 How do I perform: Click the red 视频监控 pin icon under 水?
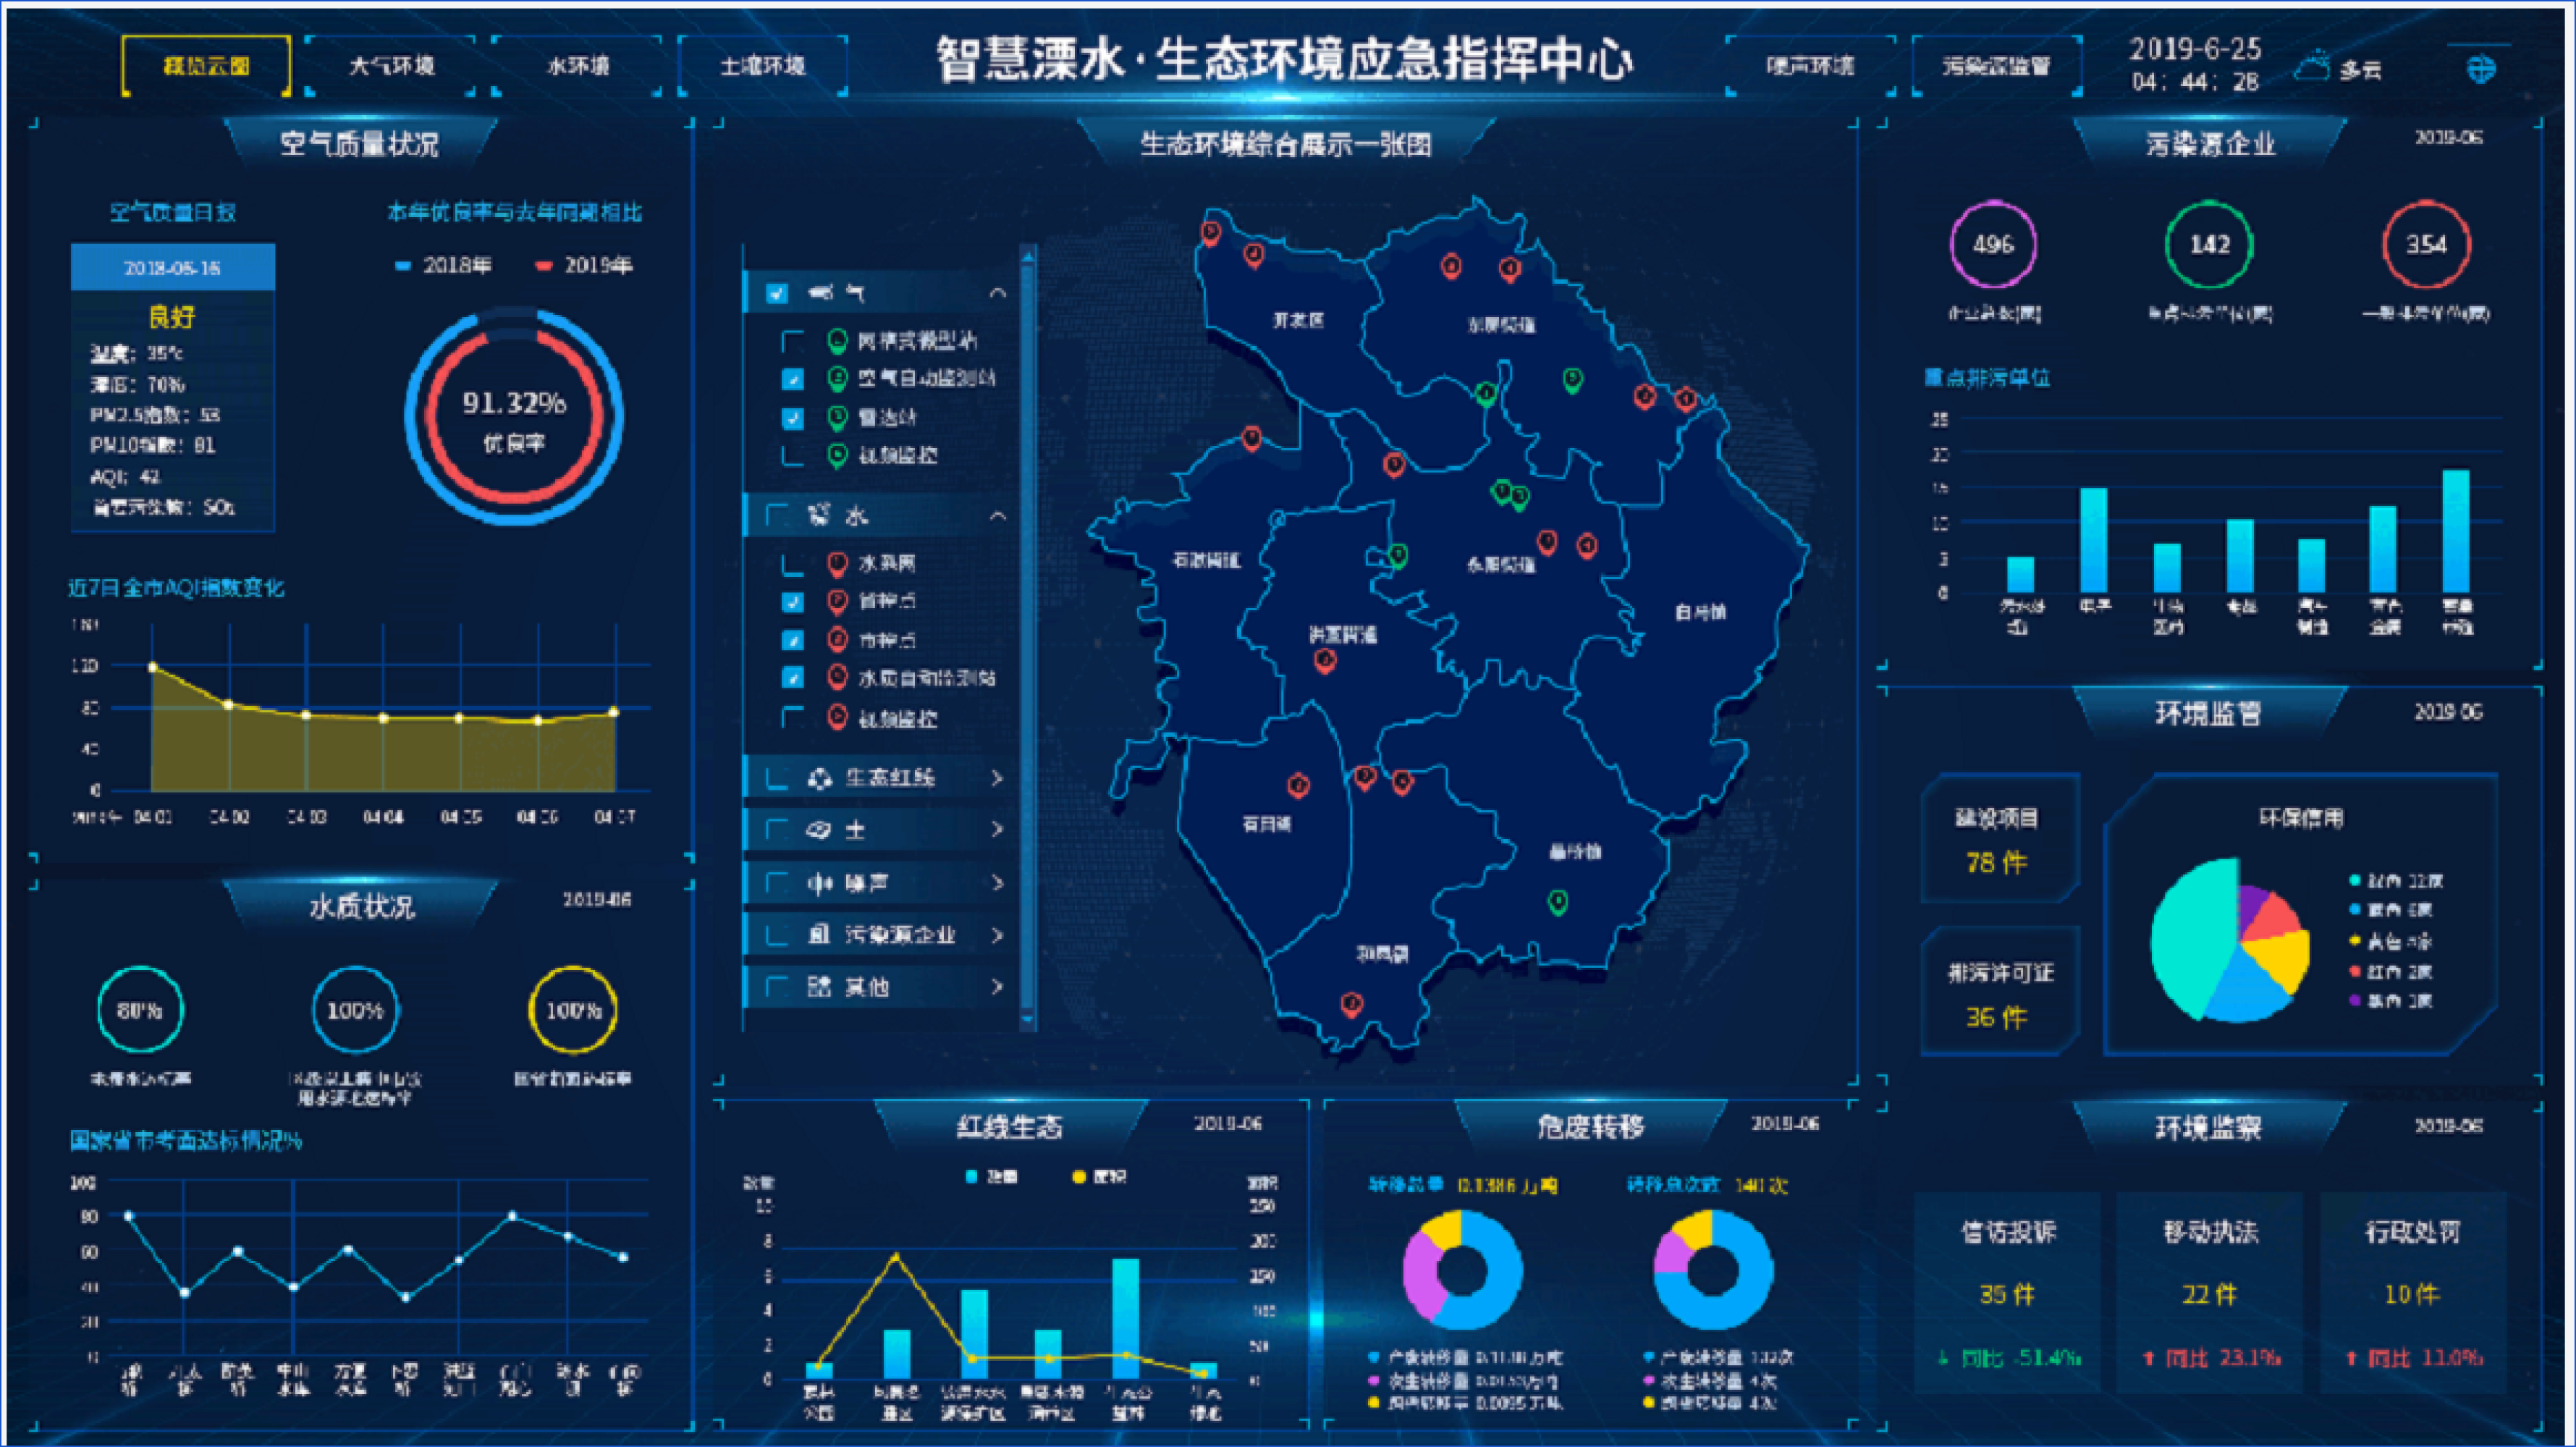coord(838,718)
